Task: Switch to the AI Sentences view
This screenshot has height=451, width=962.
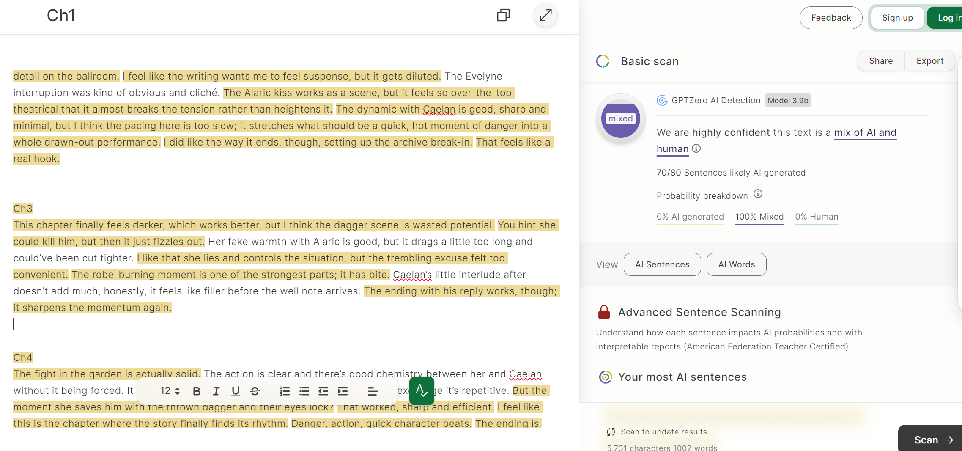Action: [662, 264]
